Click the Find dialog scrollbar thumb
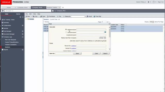 pos(110,33)
